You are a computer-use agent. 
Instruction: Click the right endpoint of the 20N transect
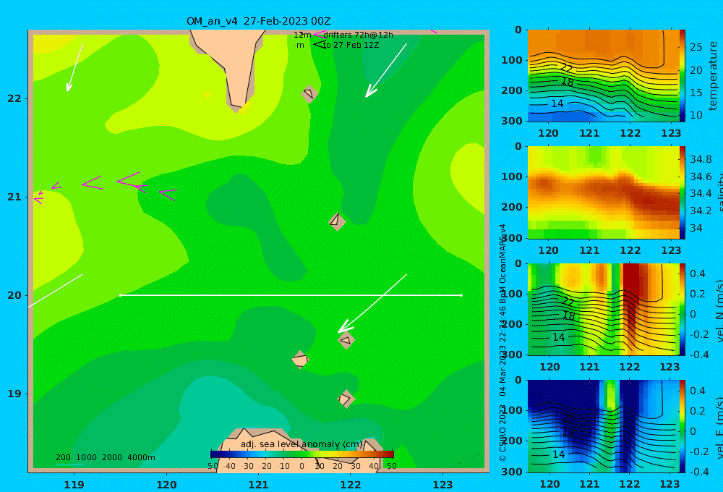point(461,295)
